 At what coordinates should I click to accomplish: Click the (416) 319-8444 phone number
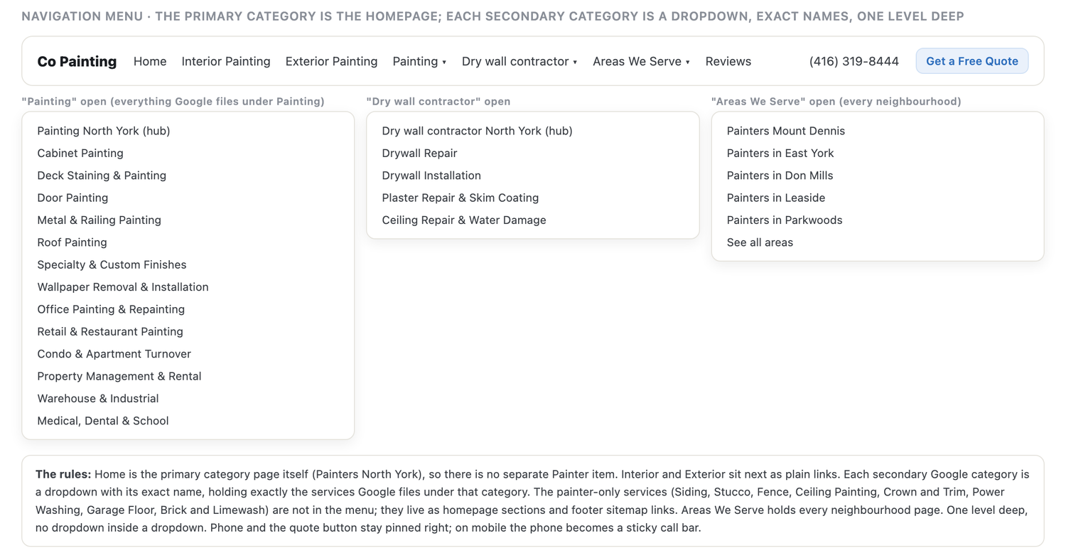click(854, 61)
